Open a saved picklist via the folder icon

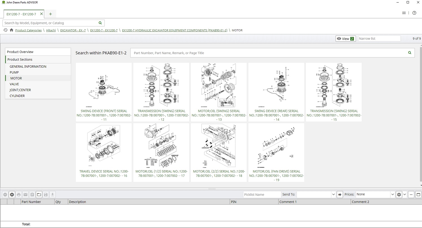pos(39,194)
